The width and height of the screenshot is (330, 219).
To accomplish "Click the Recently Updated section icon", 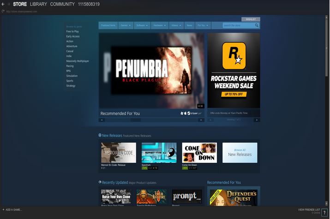I will pos(100,183).
